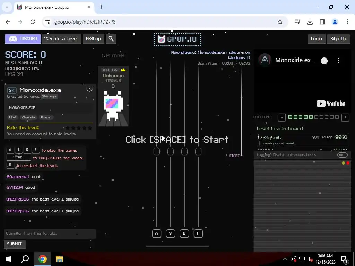Image resolution: width=355 pixels, height=266 pixels.
Task: Click the address bar URL
Action: point(85,22)
